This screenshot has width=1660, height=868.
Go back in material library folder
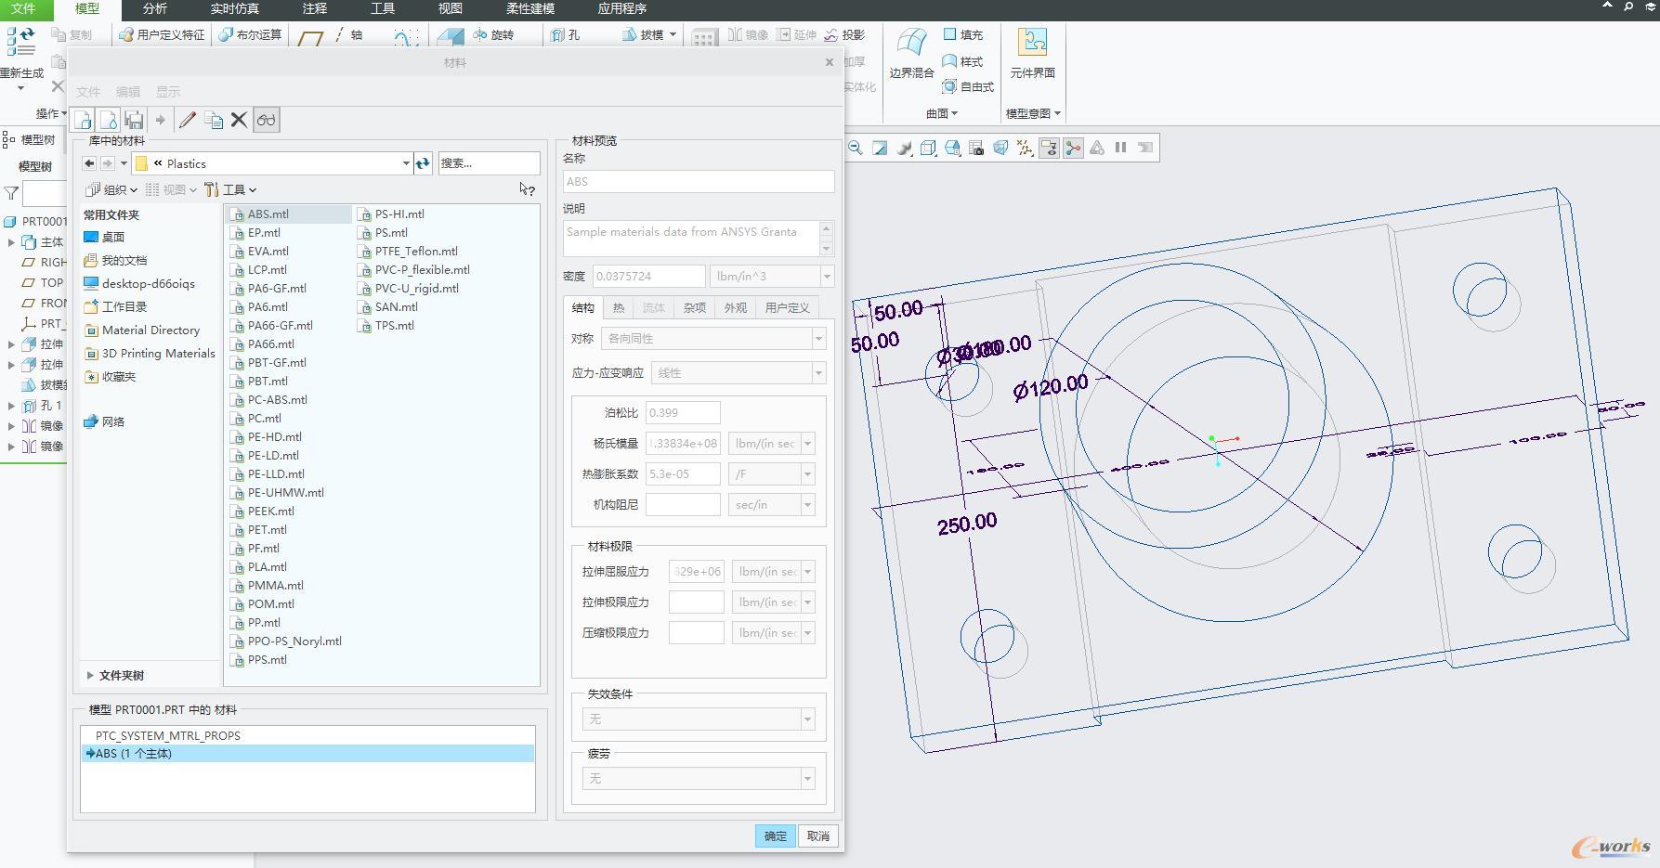tap(89, 163)
